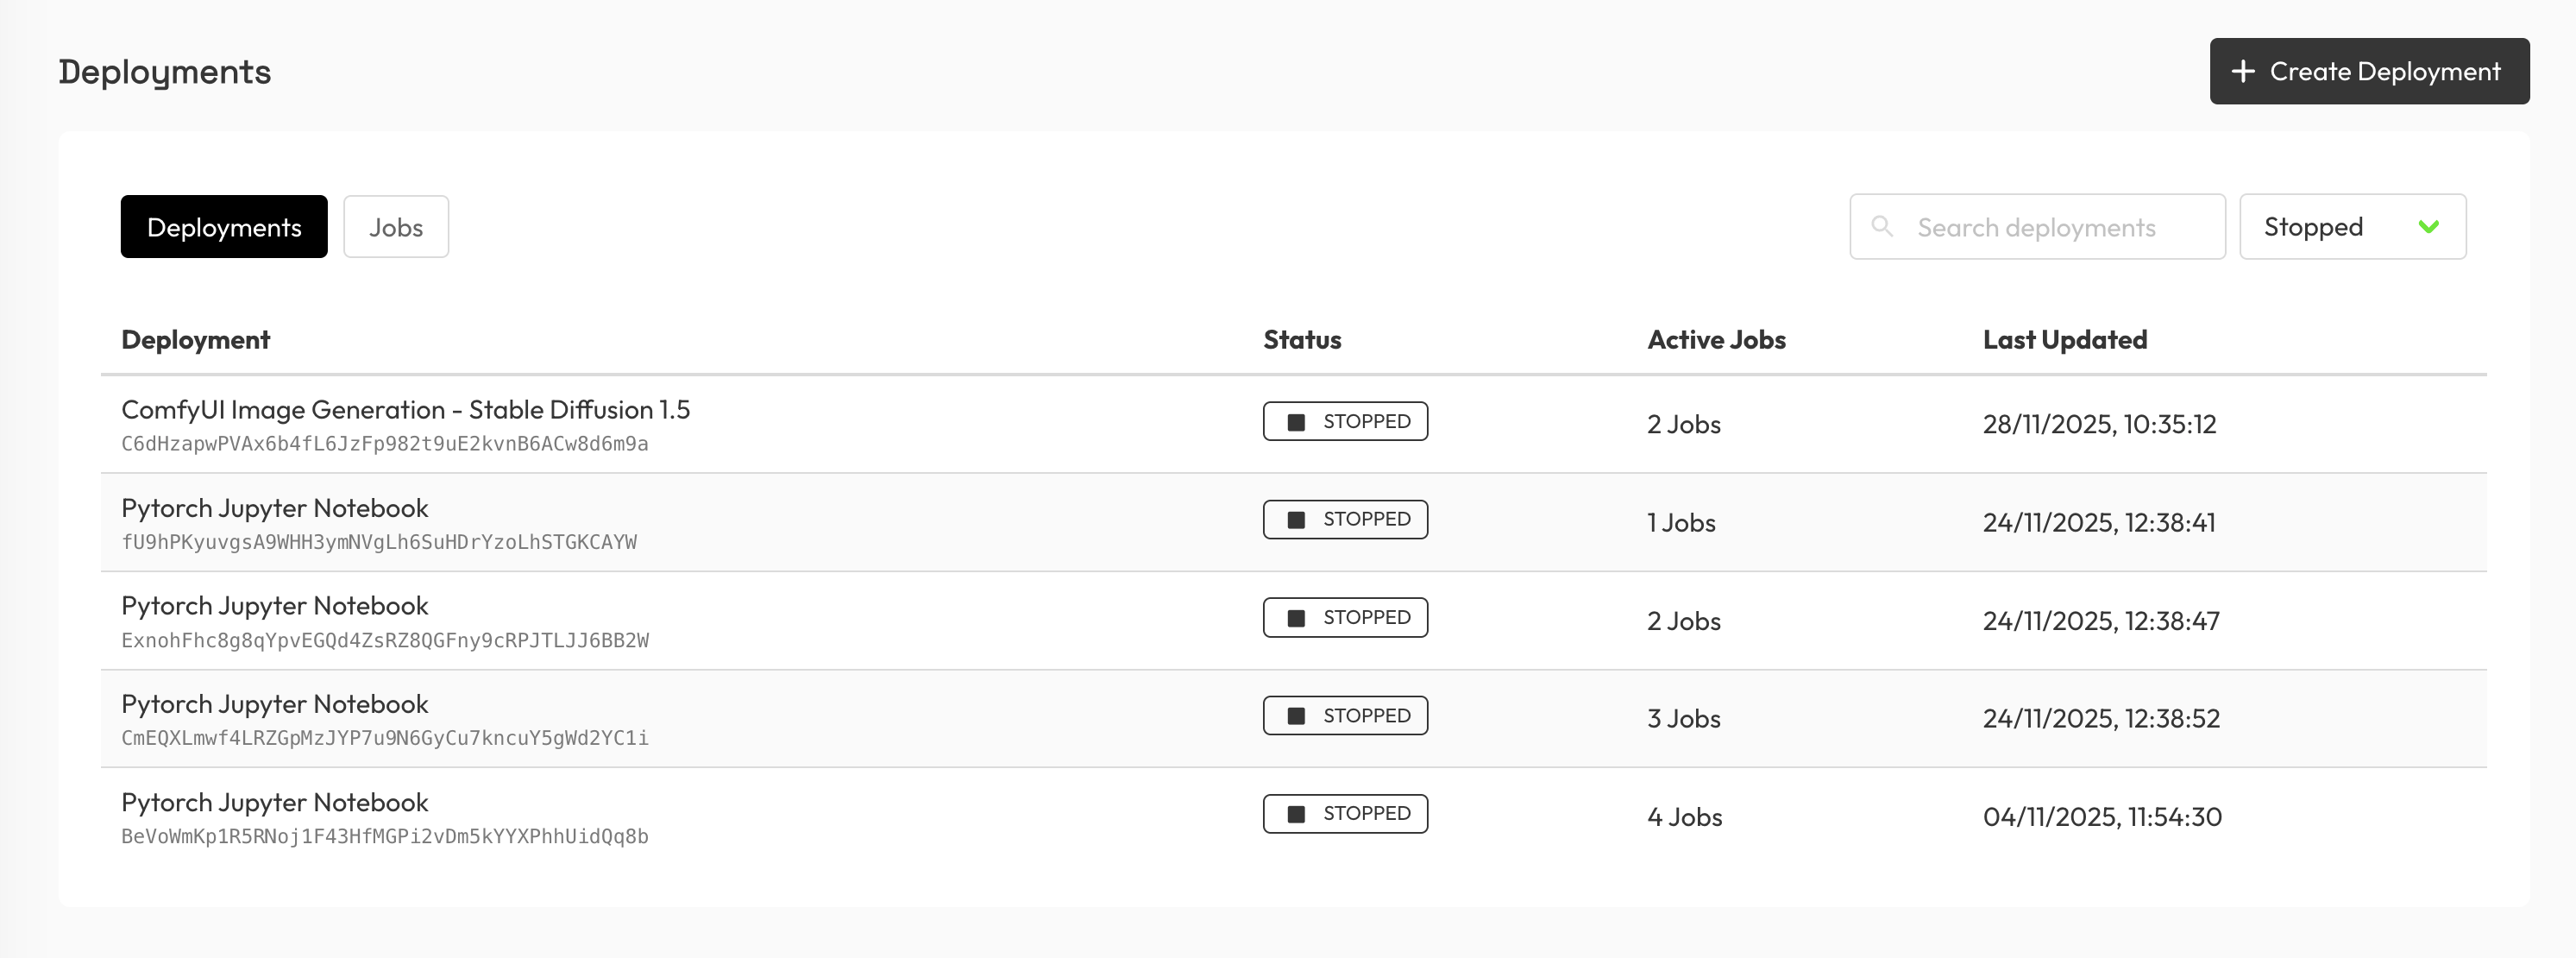2576x958 pixels.
Task: Select the Deployments tab
Action: (x=224, y=227)
